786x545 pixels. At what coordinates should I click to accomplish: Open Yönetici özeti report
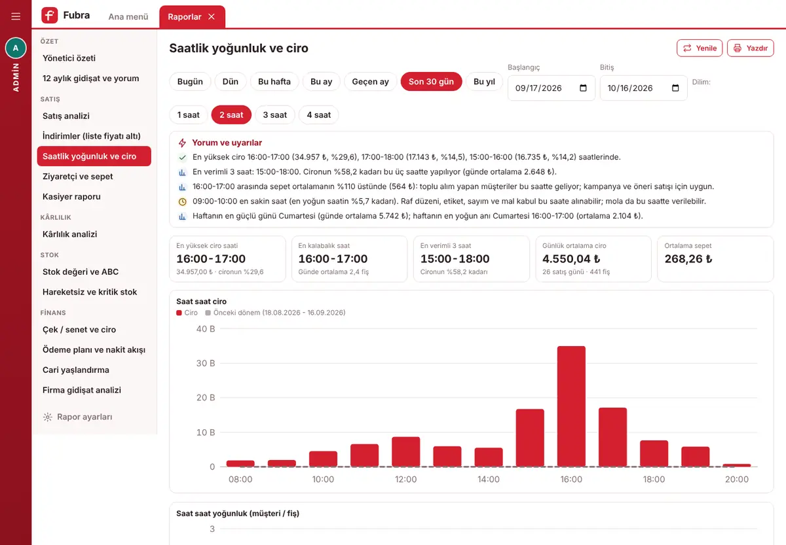[x=94, y=58]
